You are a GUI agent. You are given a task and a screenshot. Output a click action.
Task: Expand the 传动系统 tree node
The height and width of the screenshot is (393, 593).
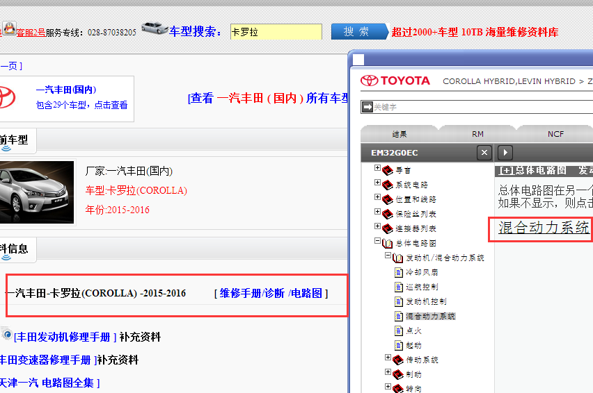click(x=388, y=357)
